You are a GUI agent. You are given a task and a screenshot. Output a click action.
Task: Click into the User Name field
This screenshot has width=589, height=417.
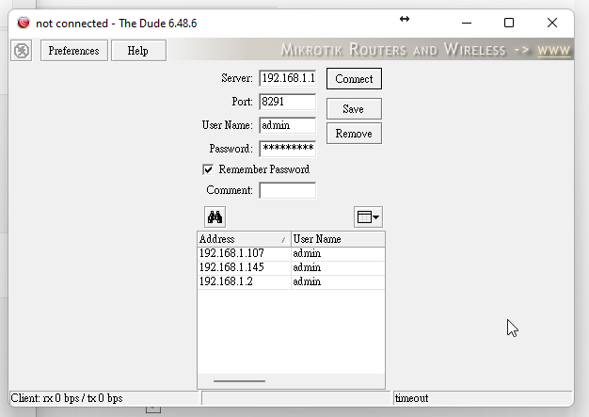click(x=287, y=125)
